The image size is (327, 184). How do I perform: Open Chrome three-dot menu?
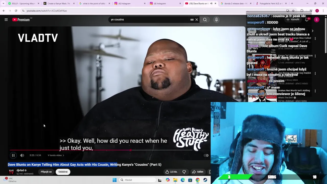323,11
